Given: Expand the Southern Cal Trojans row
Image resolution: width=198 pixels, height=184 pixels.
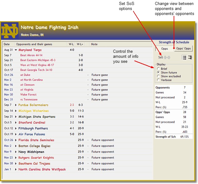Looking at the screenshot, I should pos(16,164).
